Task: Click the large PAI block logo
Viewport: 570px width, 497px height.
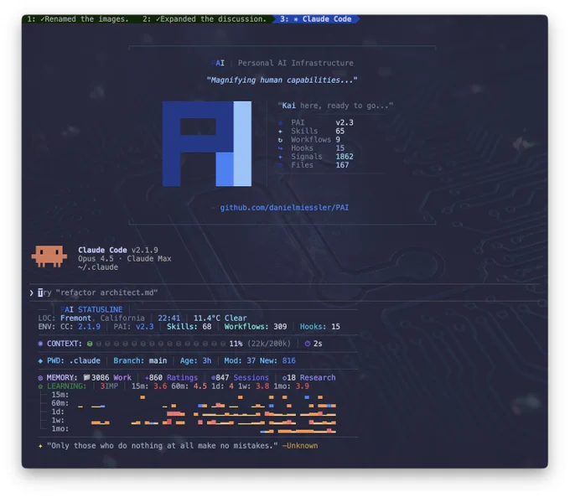Action: (207, 143)
